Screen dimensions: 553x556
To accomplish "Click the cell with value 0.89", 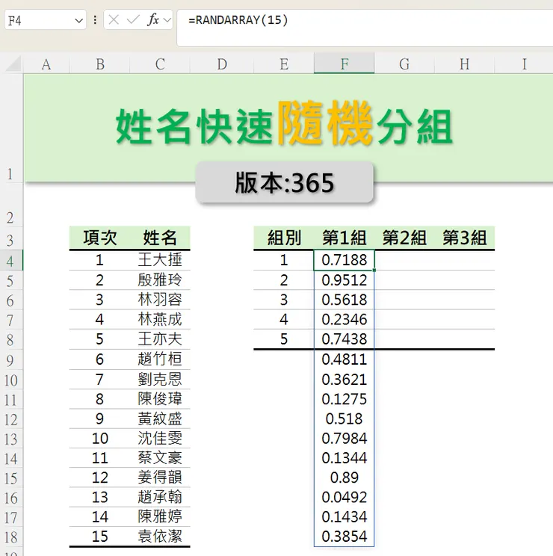I will coord(345,478).
